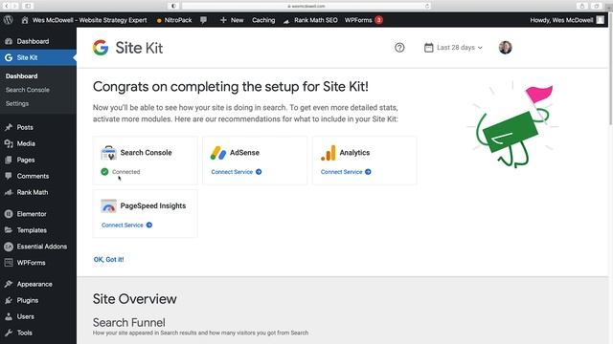Select Site Kit in the sidebar
Viewport: 613px width, 344px height.
point(38,57)
